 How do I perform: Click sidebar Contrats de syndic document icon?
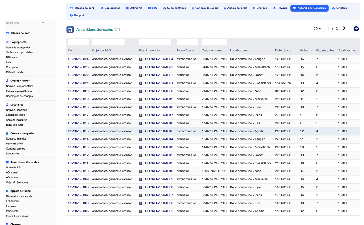8,133
